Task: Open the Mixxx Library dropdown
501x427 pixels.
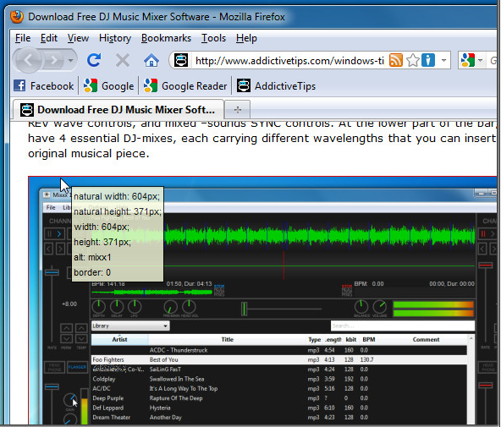Action: pos(130,326)
